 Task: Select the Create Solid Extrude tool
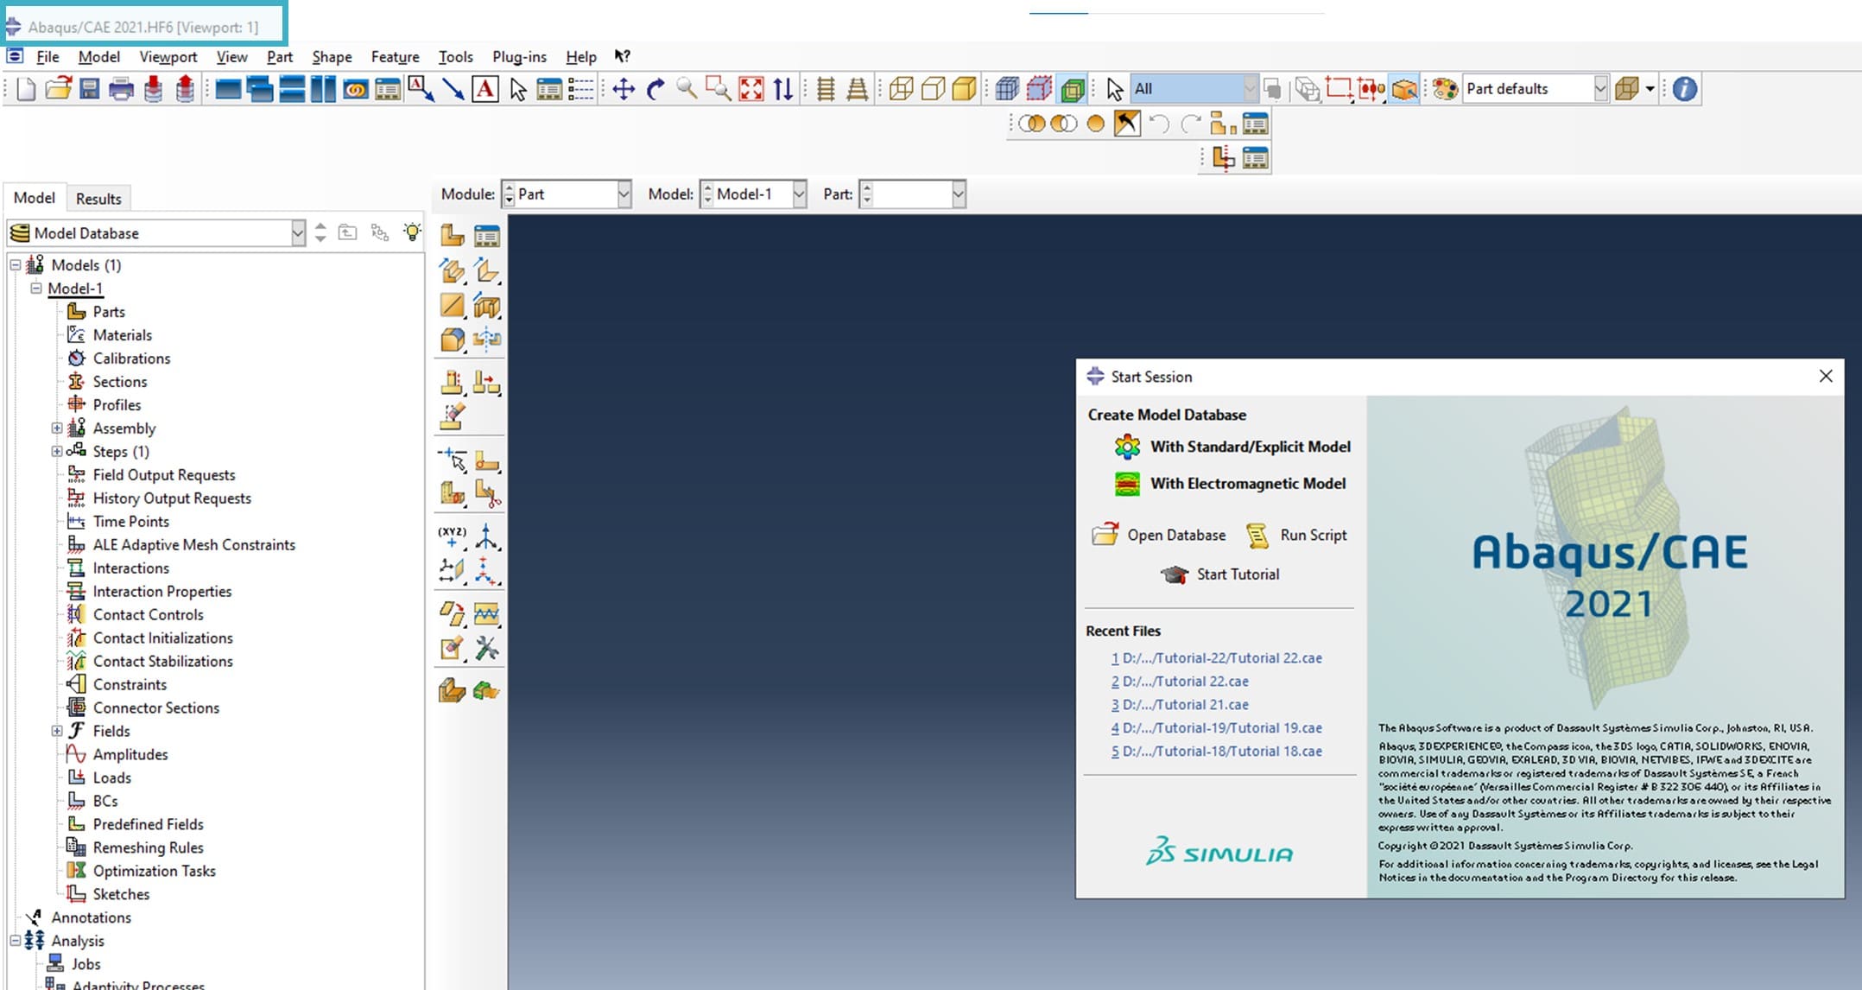point(452,270)
